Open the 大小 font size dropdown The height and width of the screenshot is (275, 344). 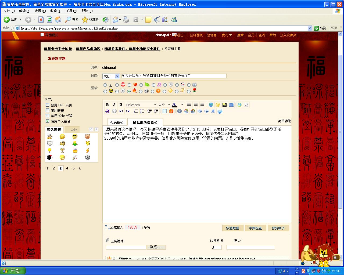pos(164,105)
